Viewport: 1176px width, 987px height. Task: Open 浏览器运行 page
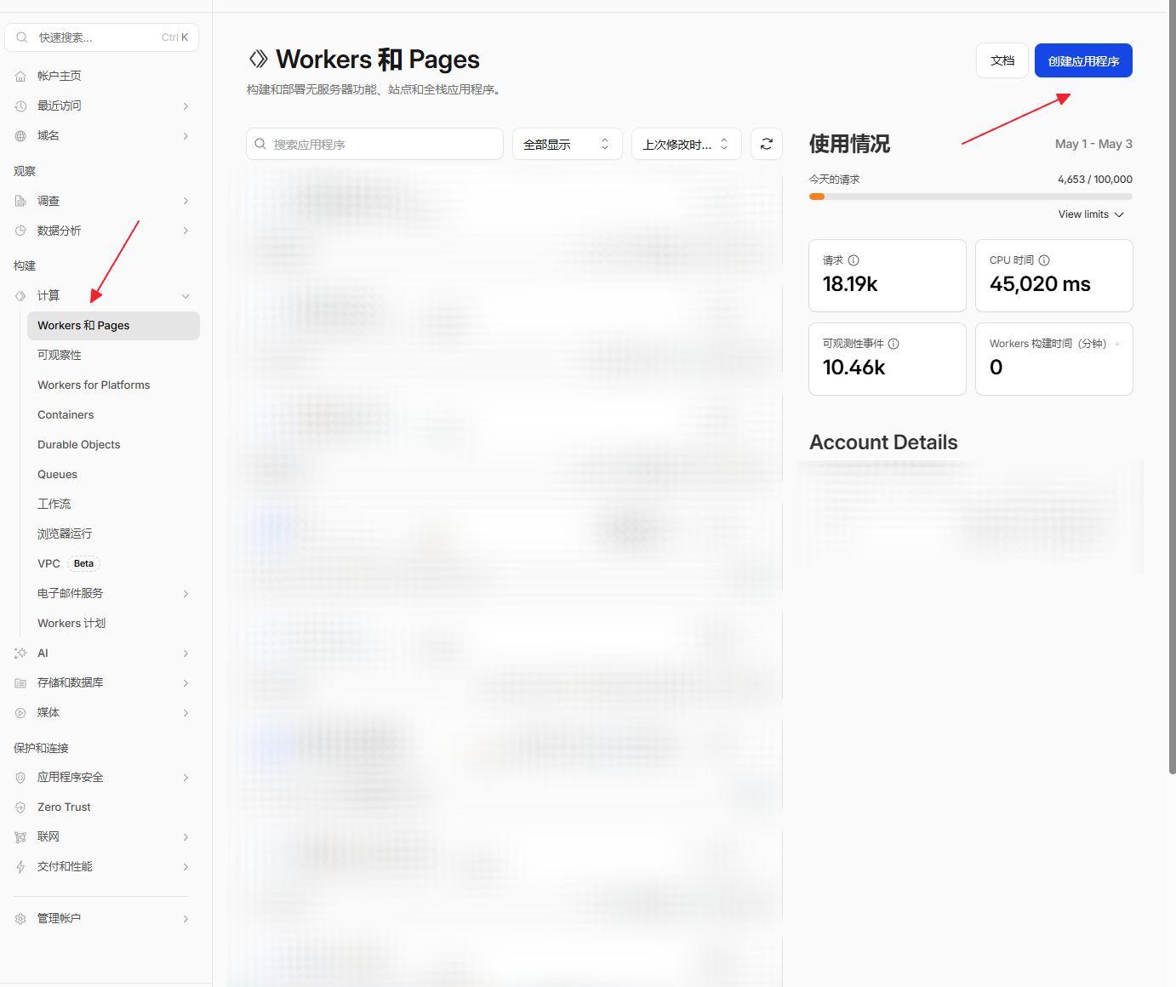[x=65, y=534]
